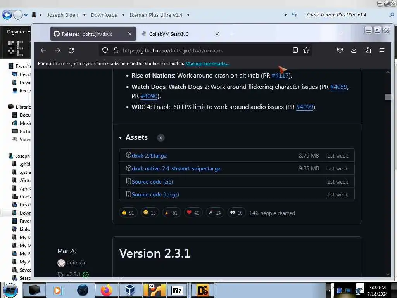Select Ikemen Plus Ultra v1.4 breadcrumb
The height and width of the screenshot is (298, 397).
(156, 15)
